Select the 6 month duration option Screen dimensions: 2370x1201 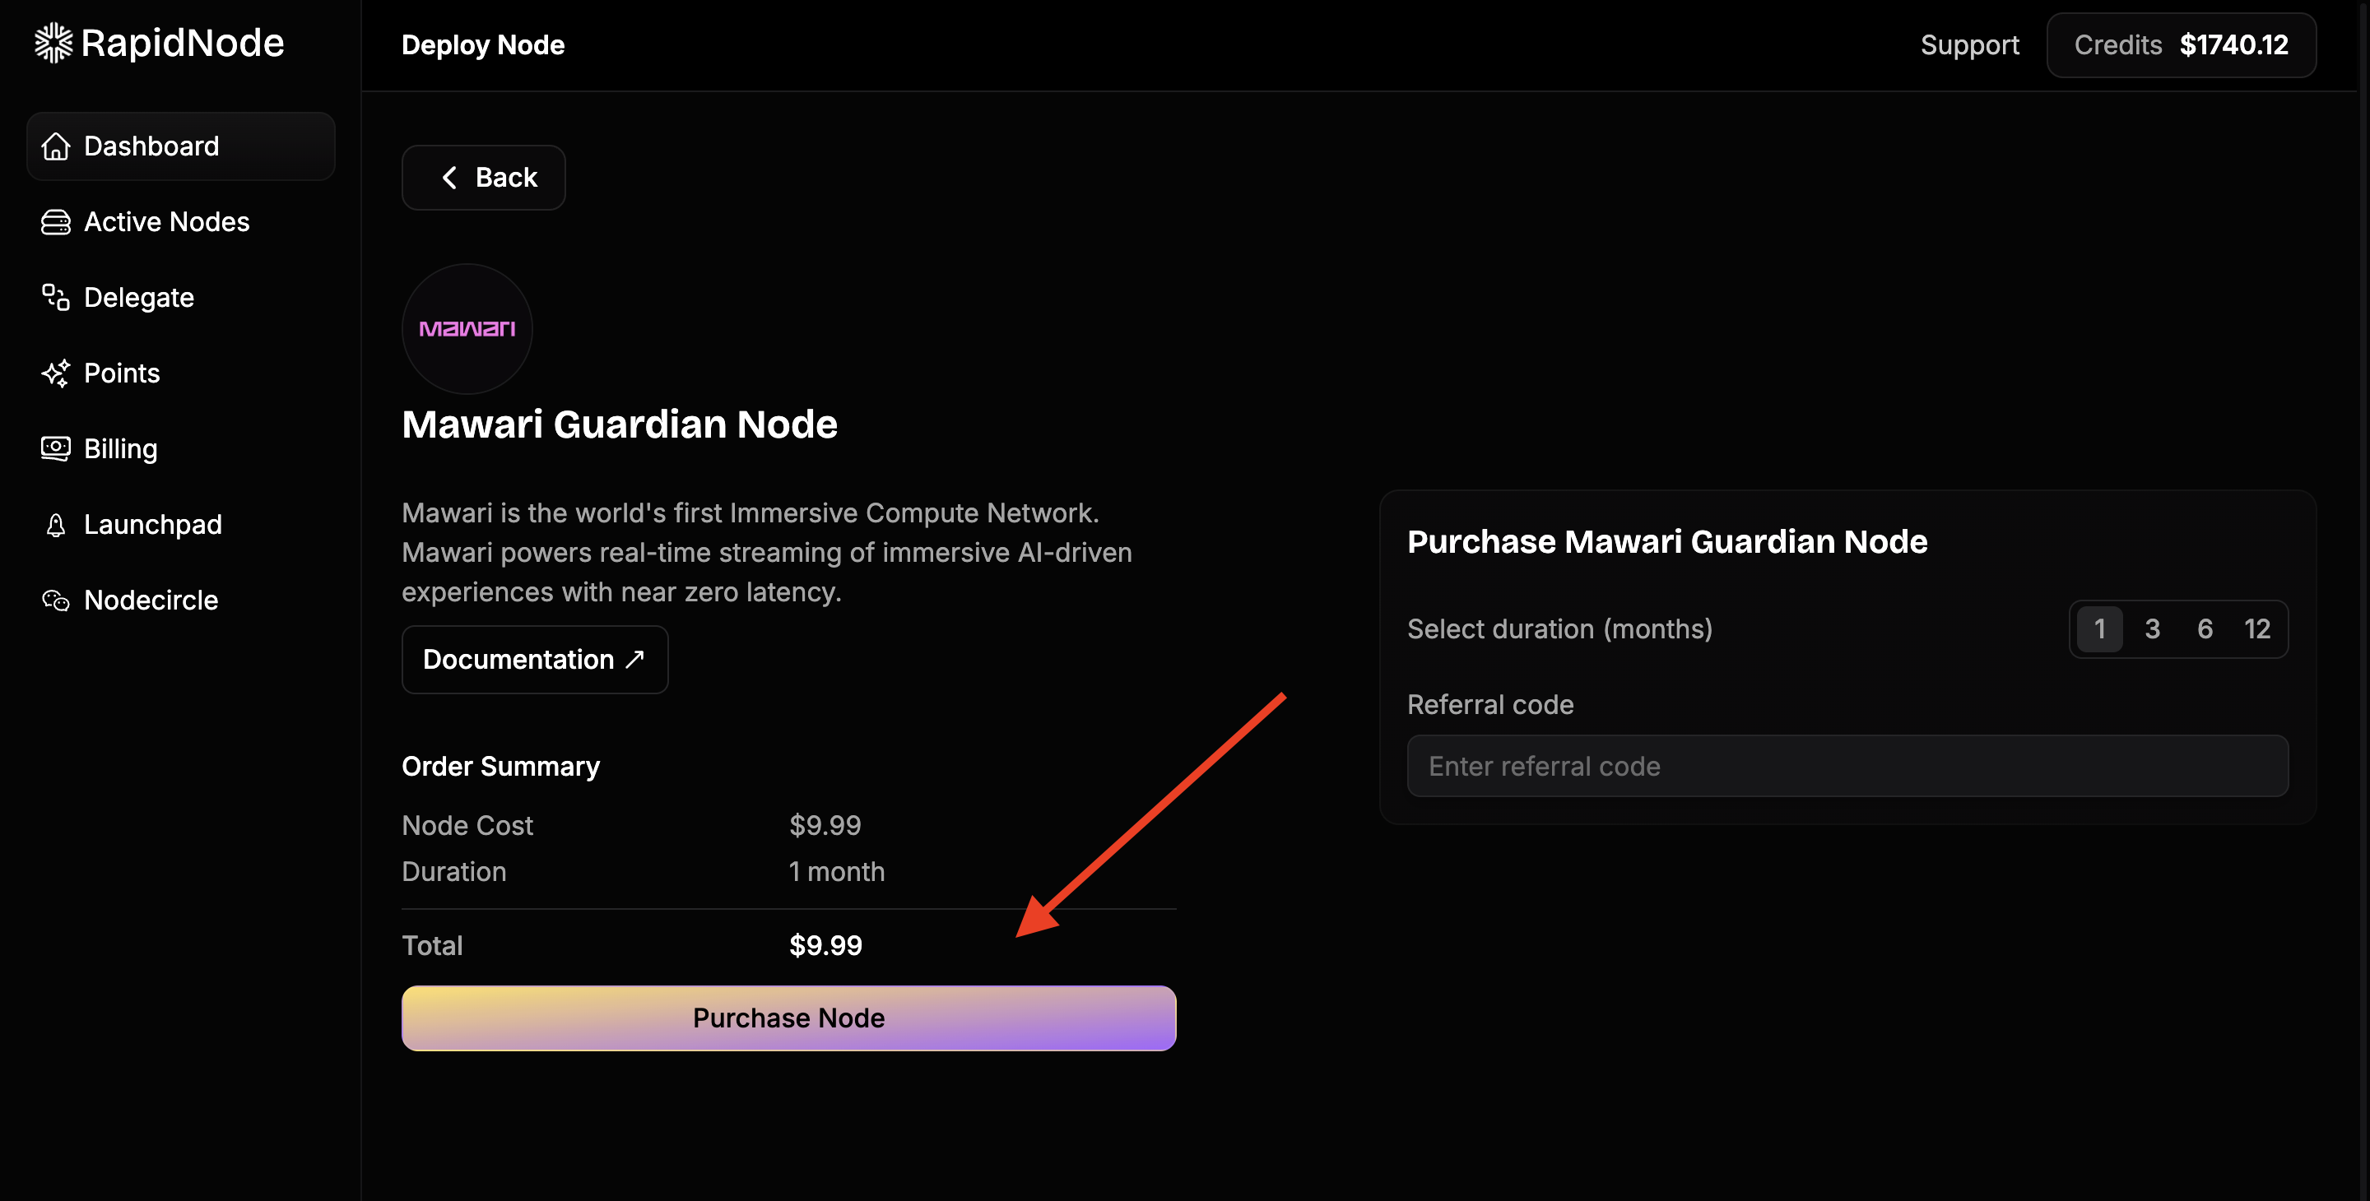point(2205,629)
